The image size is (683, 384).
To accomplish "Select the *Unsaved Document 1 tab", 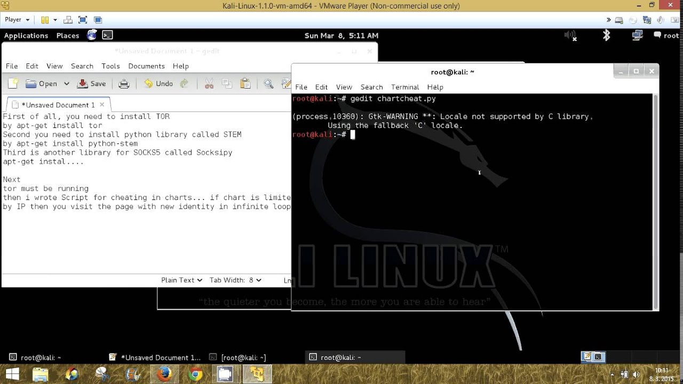I will tap(58, 105).
